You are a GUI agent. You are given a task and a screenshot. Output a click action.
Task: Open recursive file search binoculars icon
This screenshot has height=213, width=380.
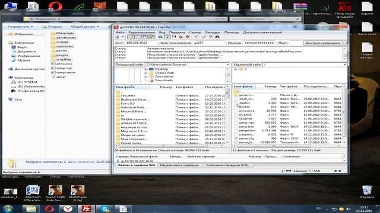tap(217, 37)
